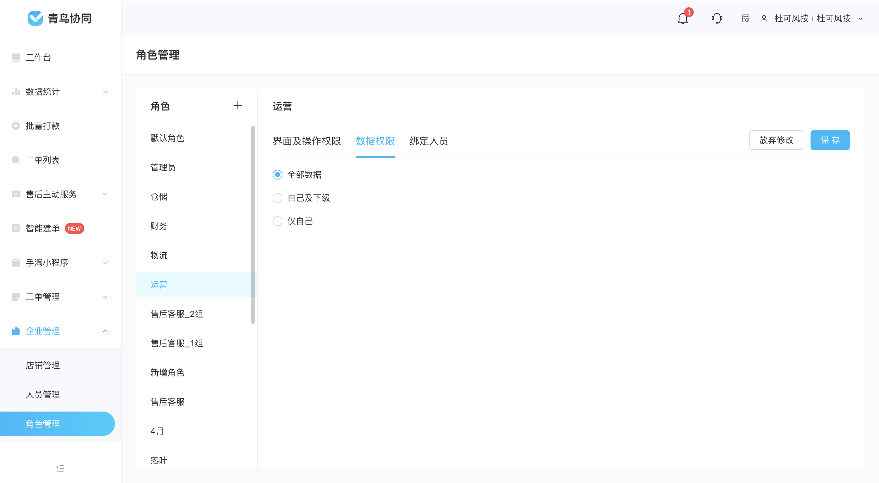
Task: Open 人员管理 submenu item
Action: 61,394
